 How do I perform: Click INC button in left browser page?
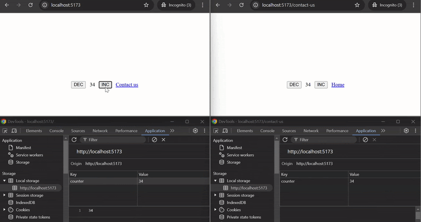(105, 85)
